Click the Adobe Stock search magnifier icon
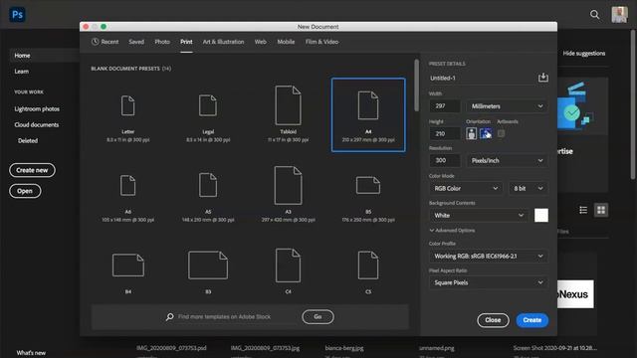Viewport: 637px width, 358px height. pos(169,316)
